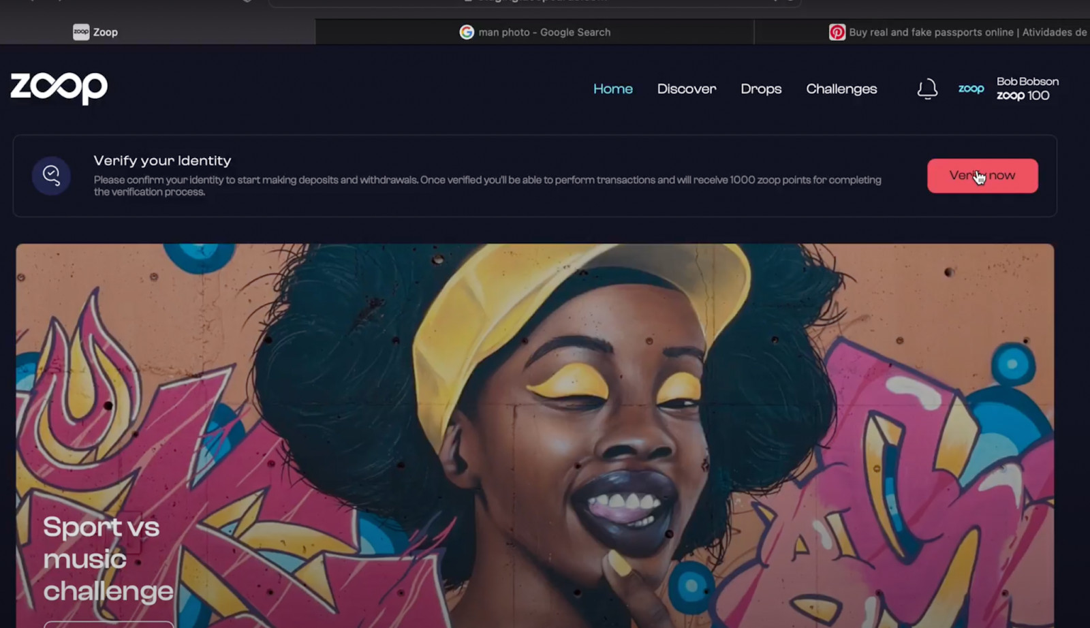Switch to the man photo Google Search tab
Screen dimensions: 1090x628
tap(535, 32)
